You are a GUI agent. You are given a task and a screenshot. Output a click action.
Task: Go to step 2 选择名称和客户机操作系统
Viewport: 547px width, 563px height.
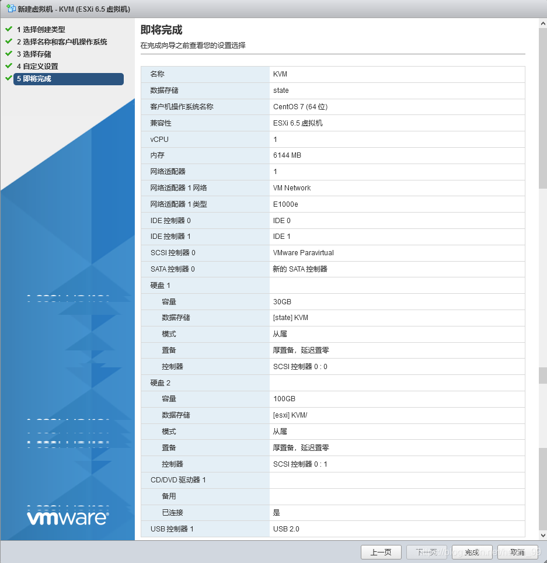pyautogui.click(x=62, y=41)
